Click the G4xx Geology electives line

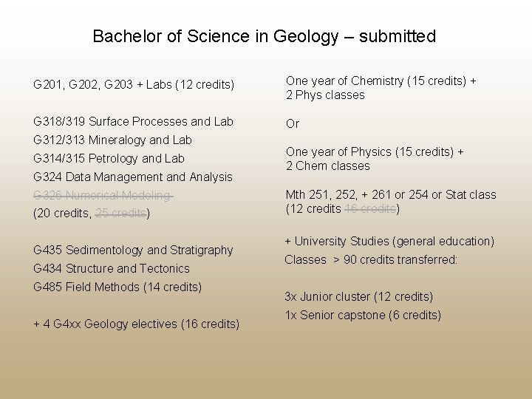[136, 324]
